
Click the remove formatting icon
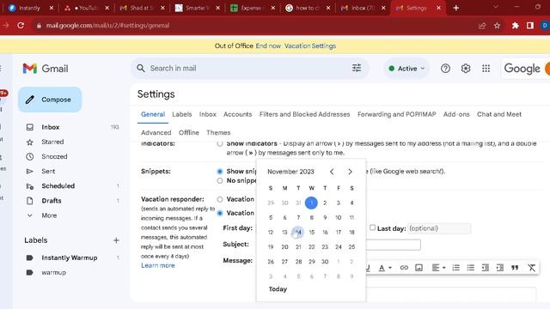531,268
